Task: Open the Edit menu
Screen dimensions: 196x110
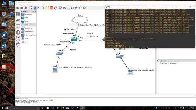Action: click(20, 5)
